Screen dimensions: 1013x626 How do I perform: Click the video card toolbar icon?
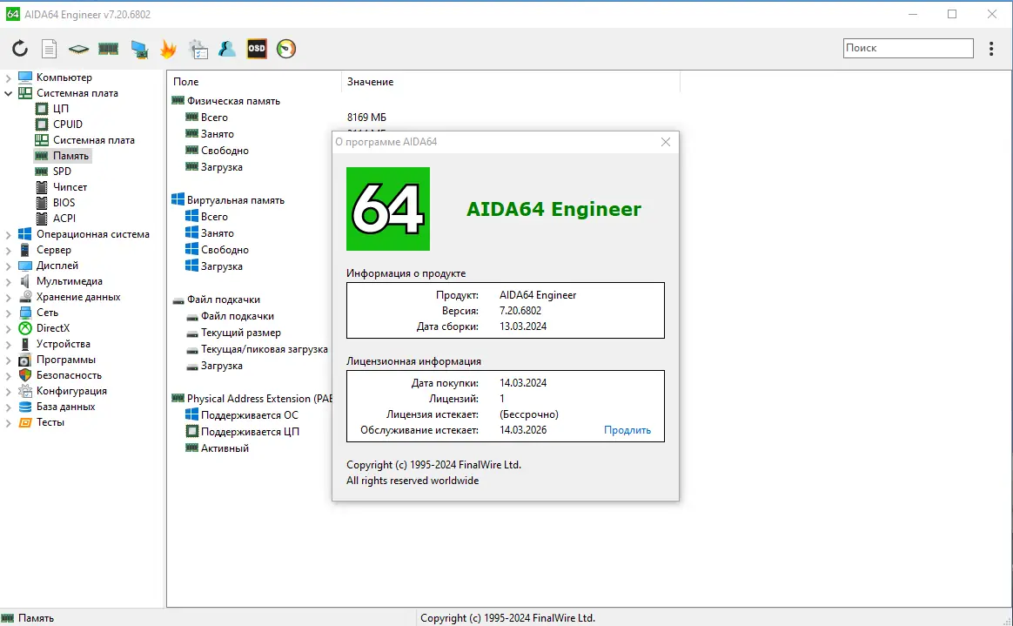139,49
